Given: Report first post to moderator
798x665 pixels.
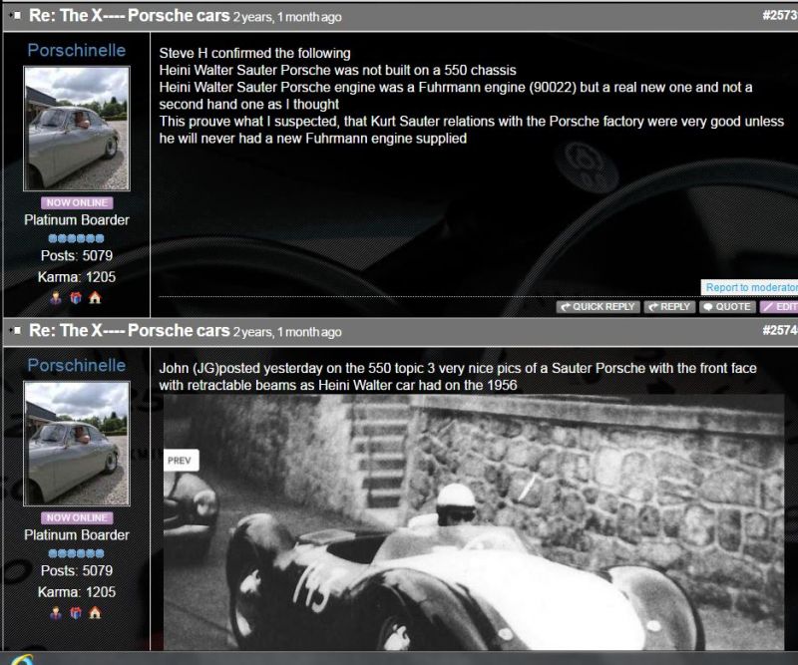Looking at the screenshot, I should coord(750,287).
